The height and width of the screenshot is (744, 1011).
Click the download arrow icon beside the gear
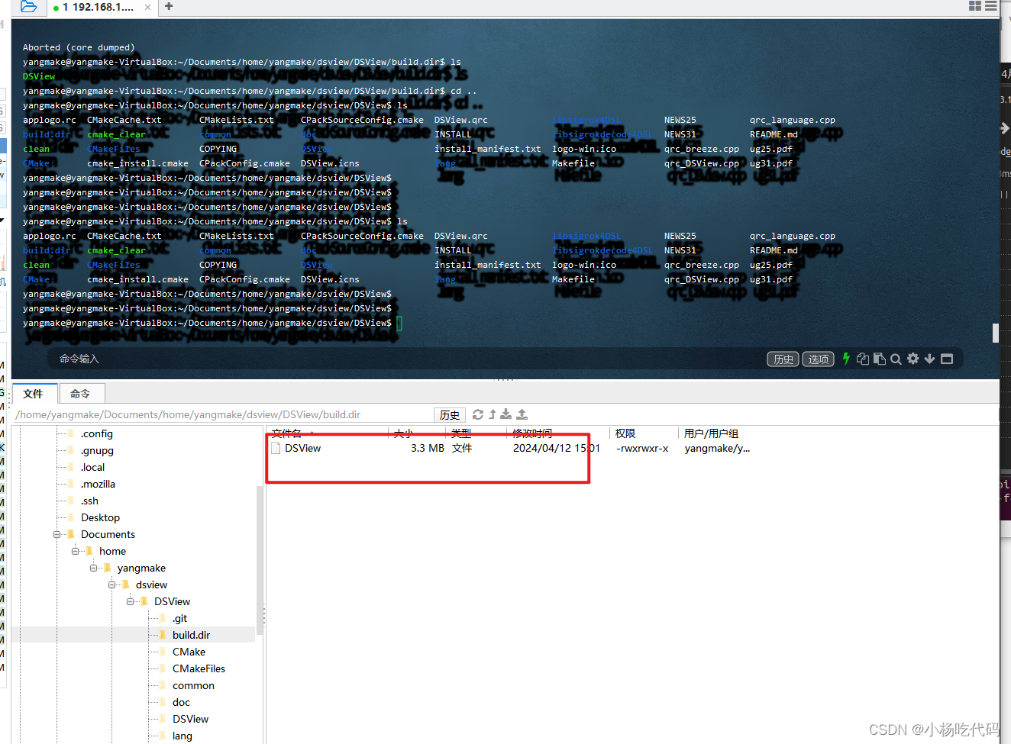[x=930, y=359]
